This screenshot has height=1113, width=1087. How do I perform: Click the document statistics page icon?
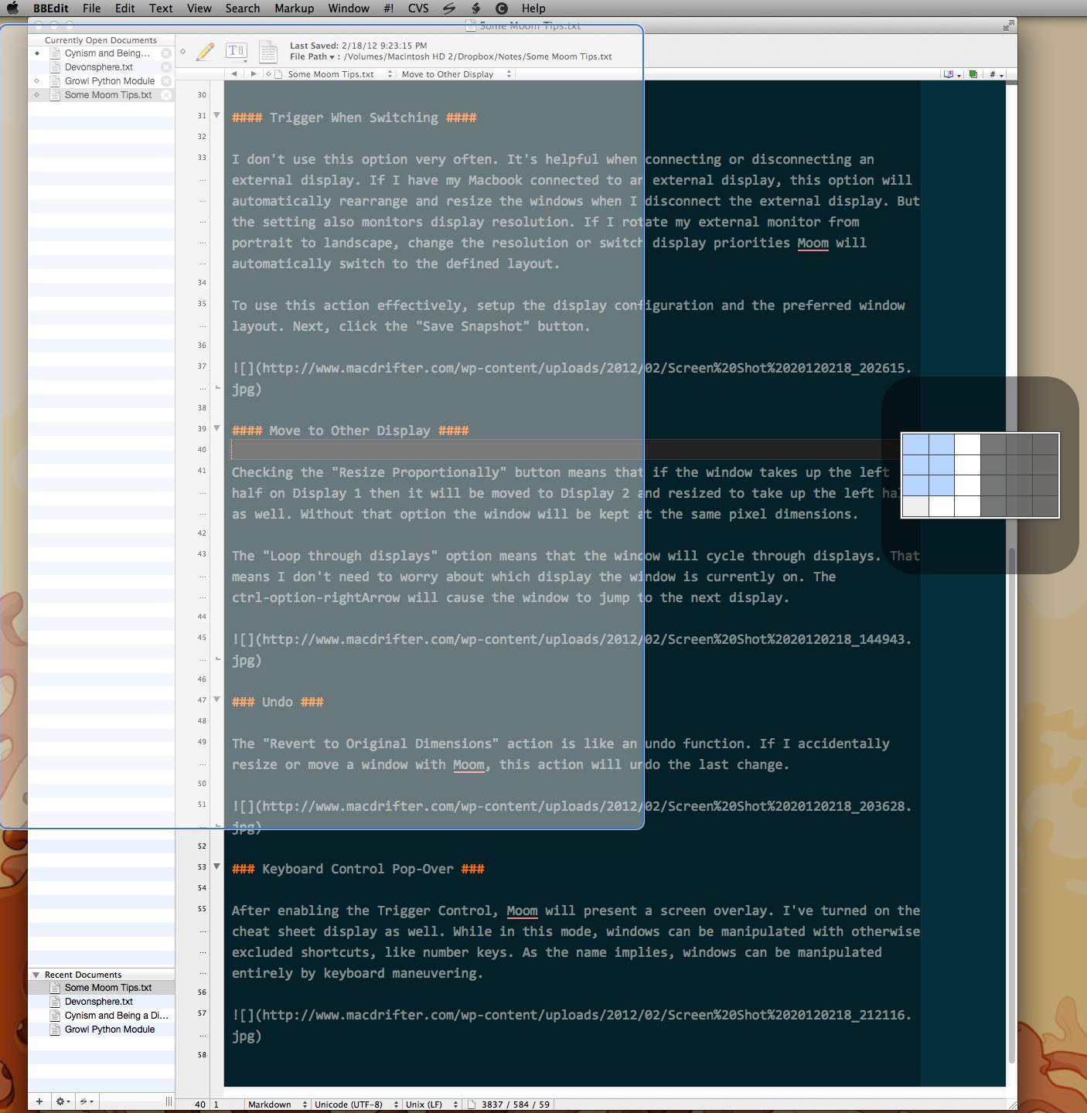[x=472, y=1104]
